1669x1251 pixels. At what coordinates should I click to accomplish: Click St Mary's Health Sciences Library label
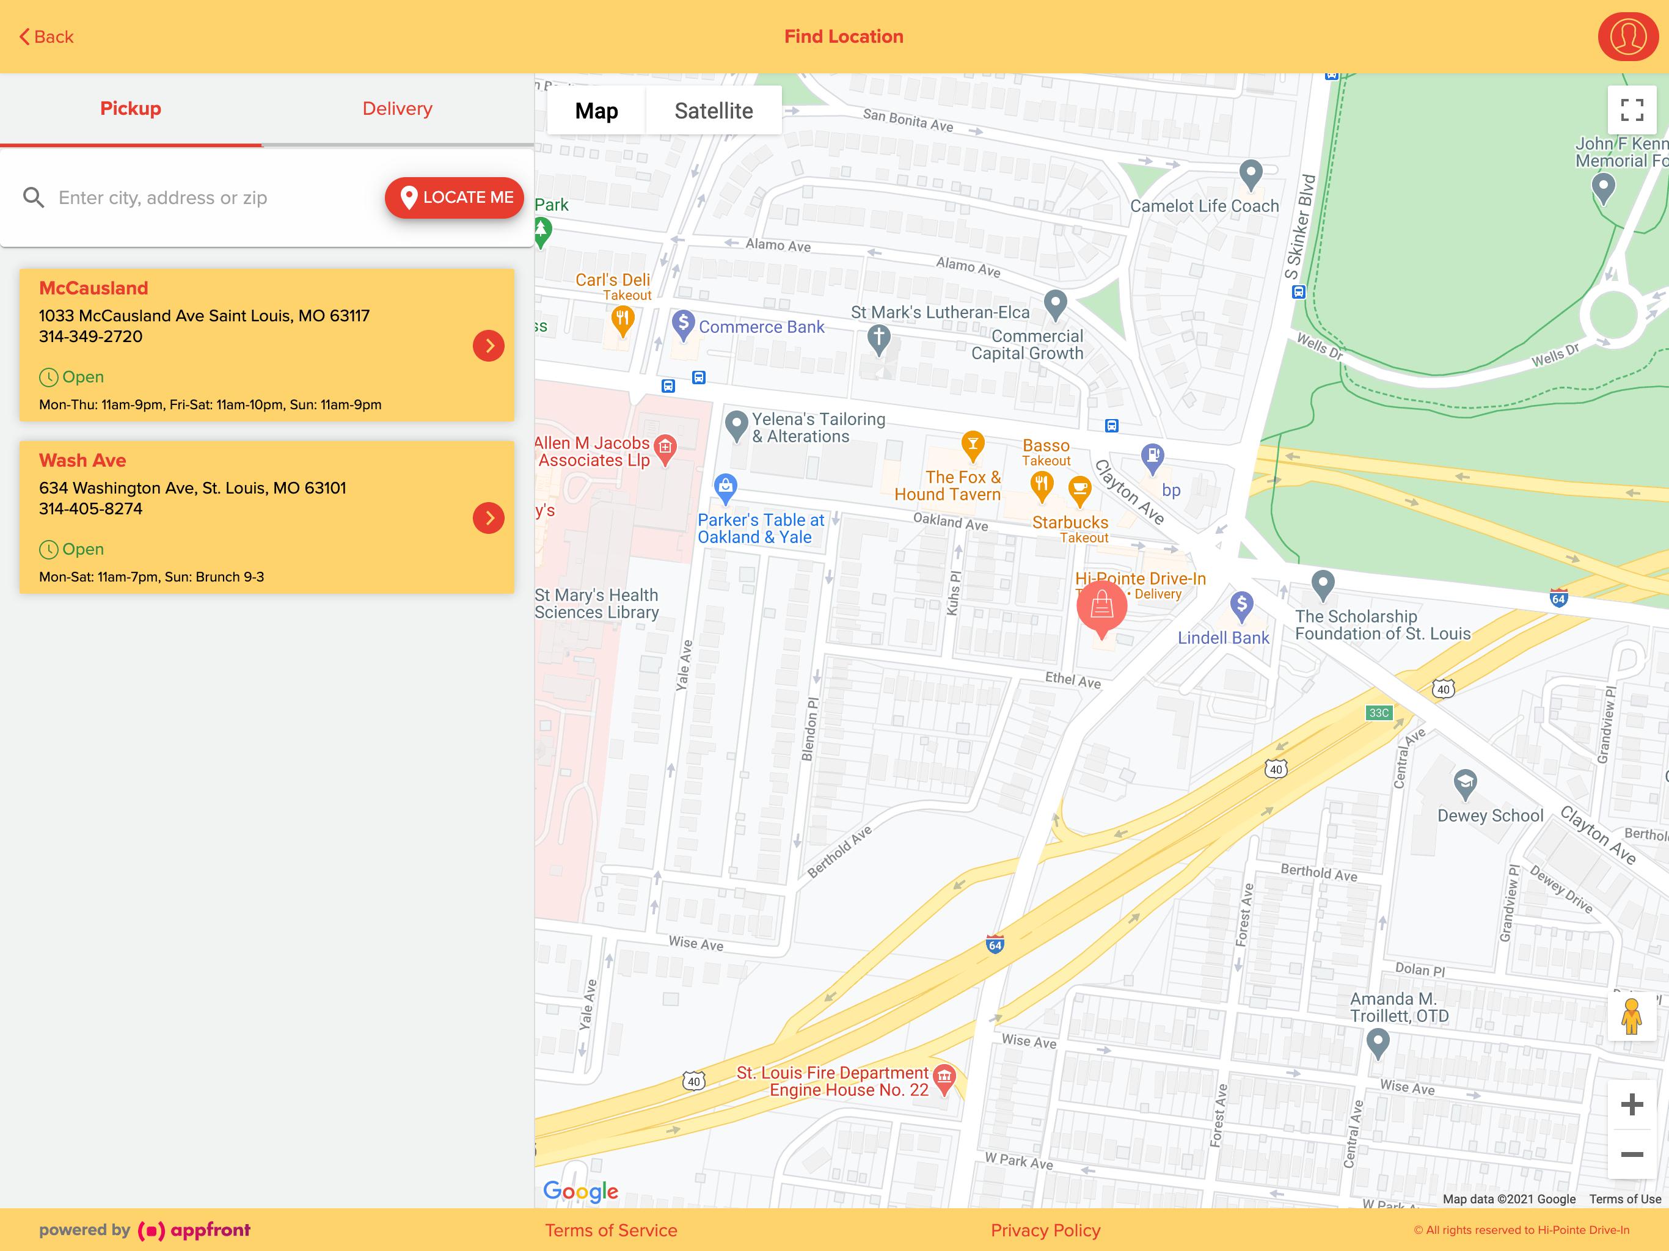[596, 604]
